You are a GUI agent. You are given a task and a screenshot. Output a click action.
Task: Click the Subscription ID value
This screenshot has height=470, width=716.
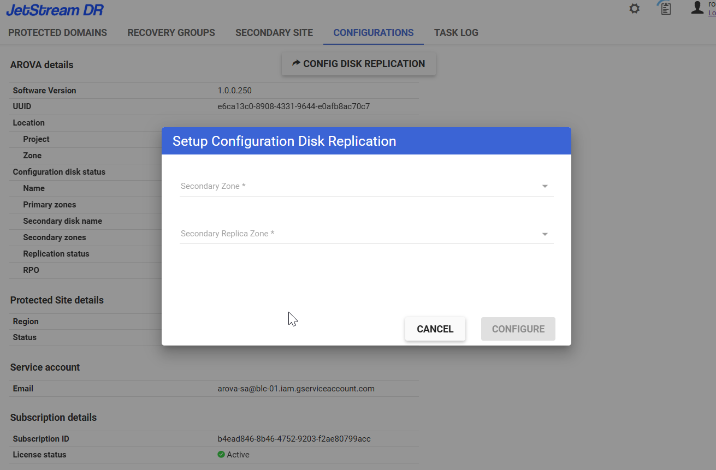pos(294,439)
